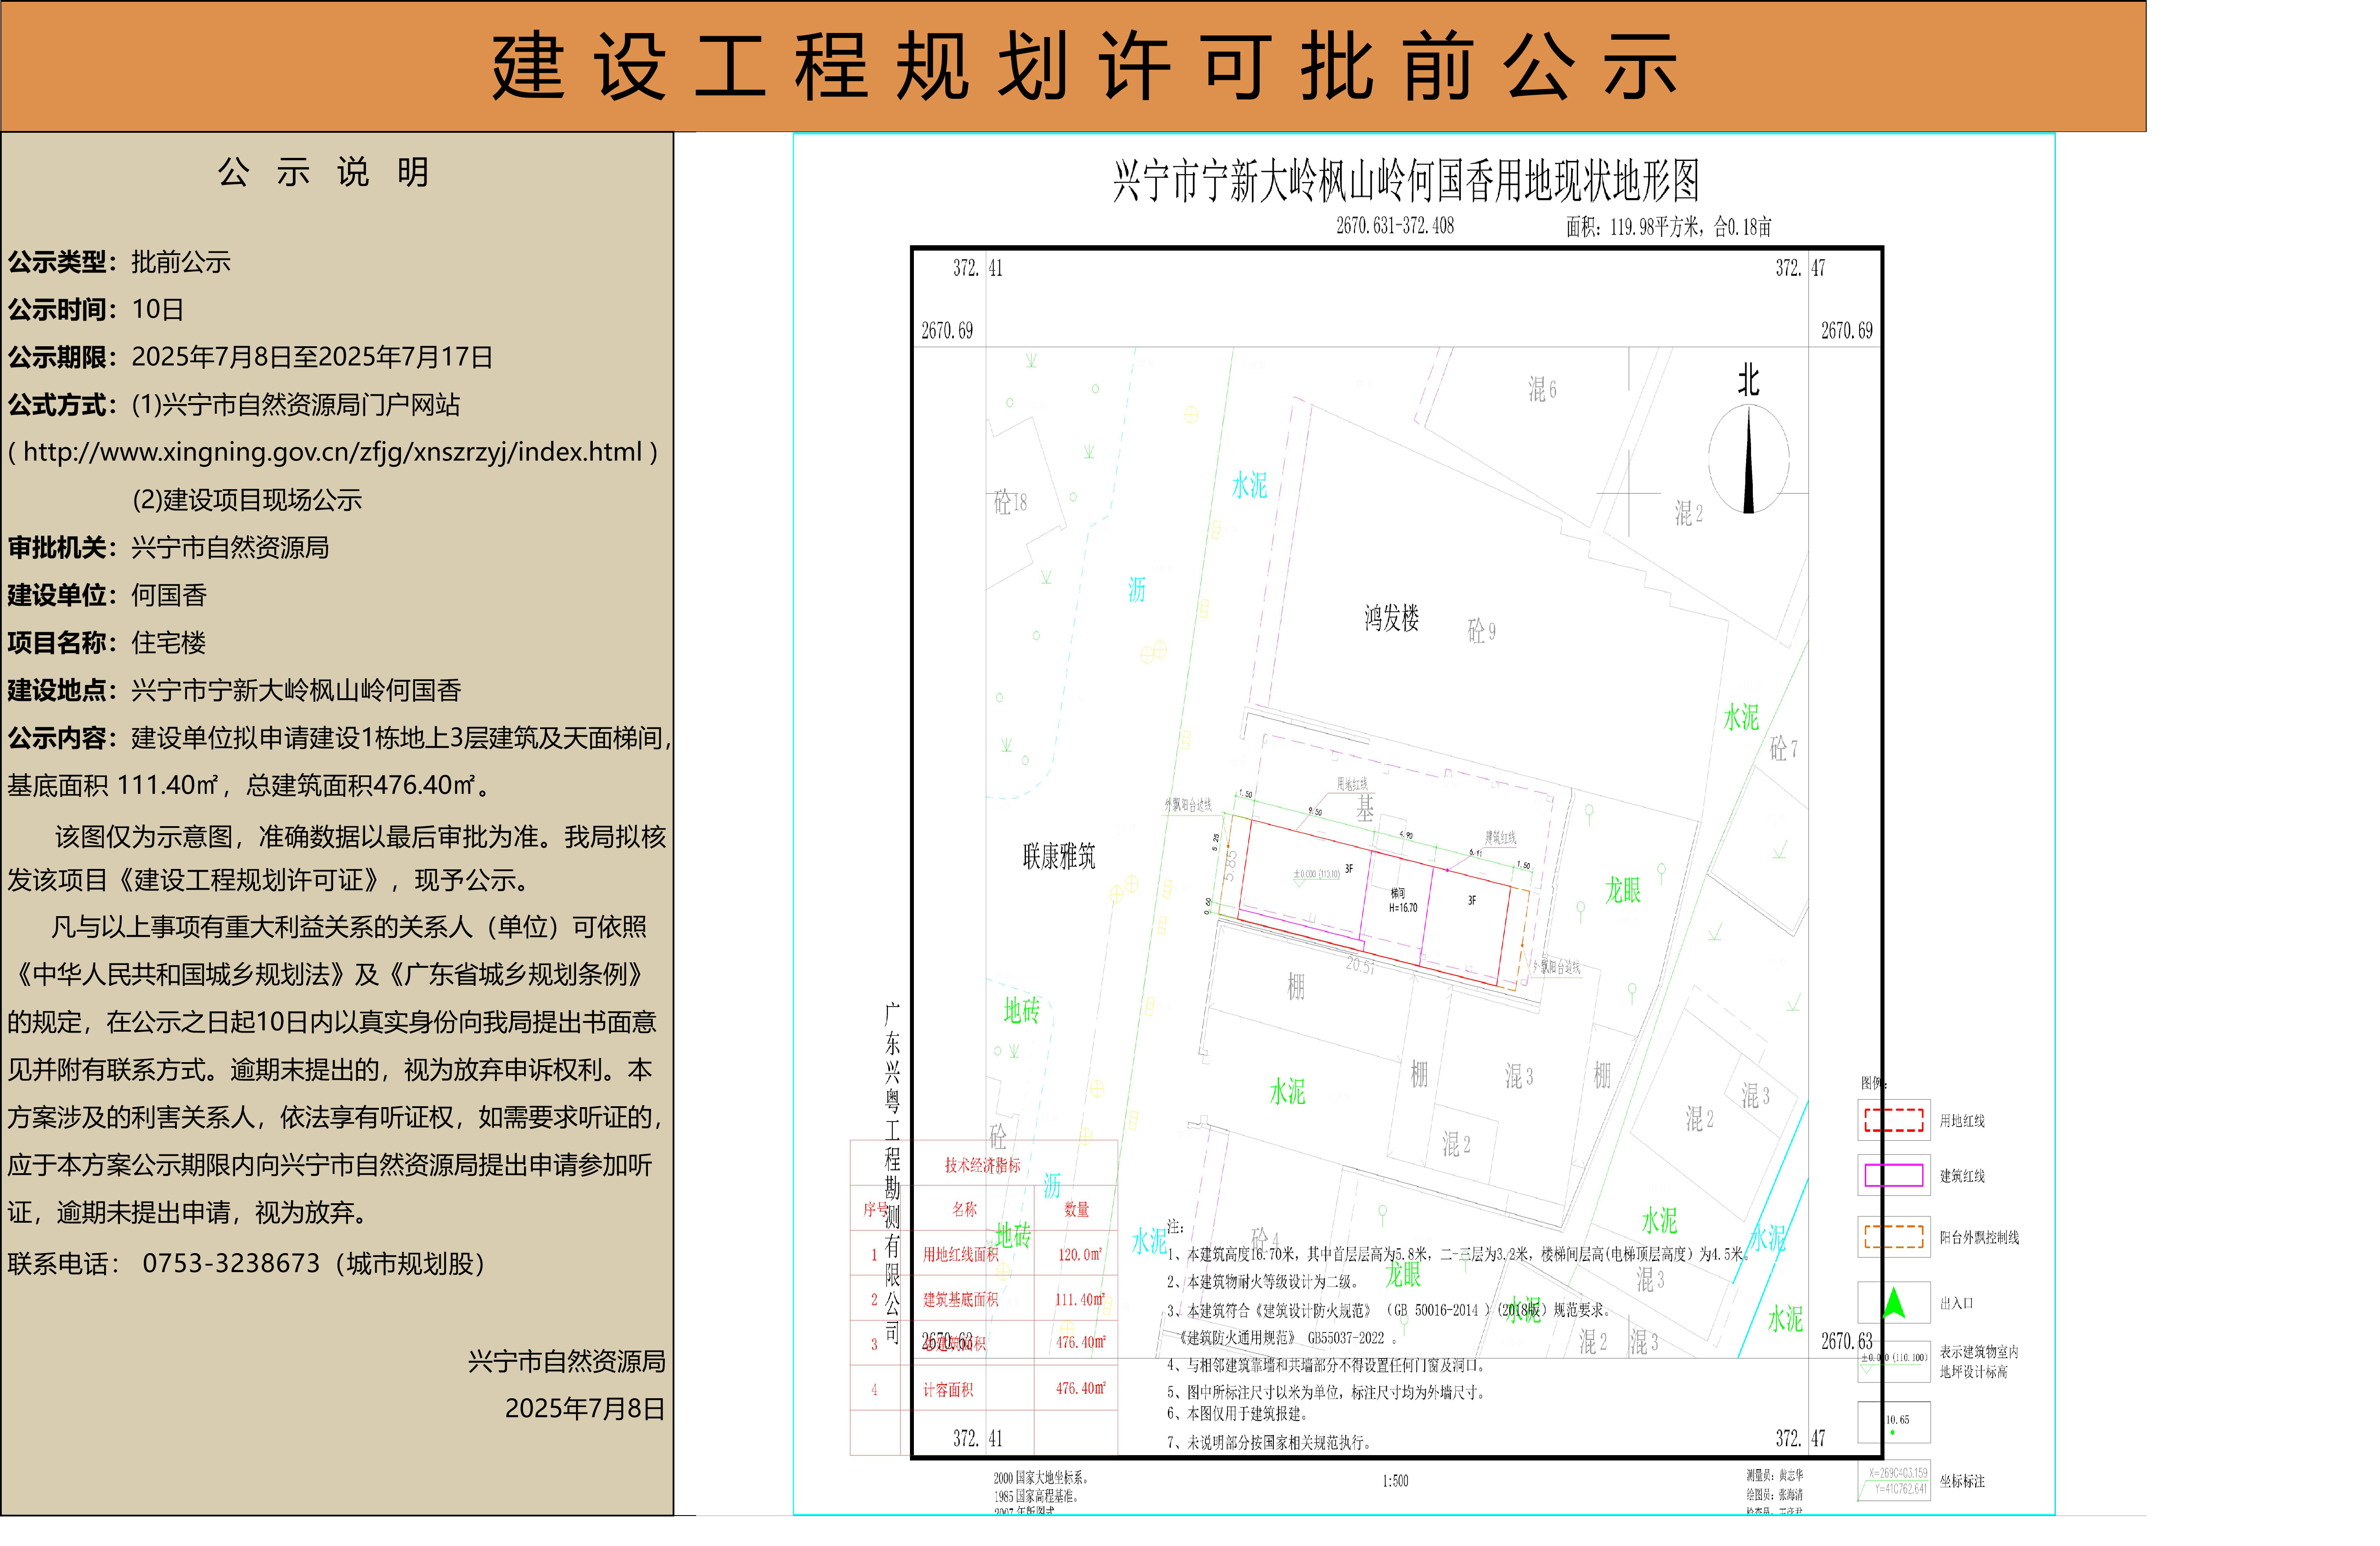
Task: Click the north arrow compass symbol
Action: click(1748, 460)
